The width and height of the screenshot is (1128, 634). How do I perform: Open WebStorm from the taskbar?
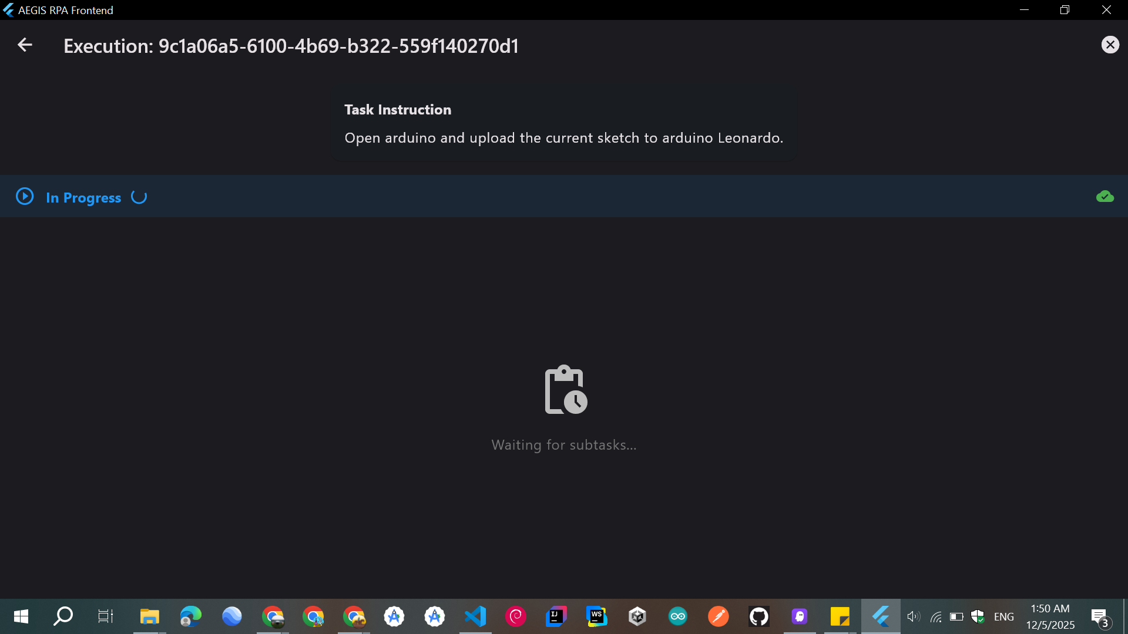coord(596,616)
